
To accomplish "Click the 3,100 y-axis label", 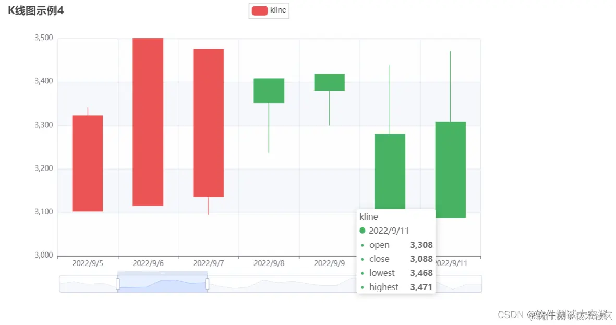I will pyautogui.click(x=44, y=211).
